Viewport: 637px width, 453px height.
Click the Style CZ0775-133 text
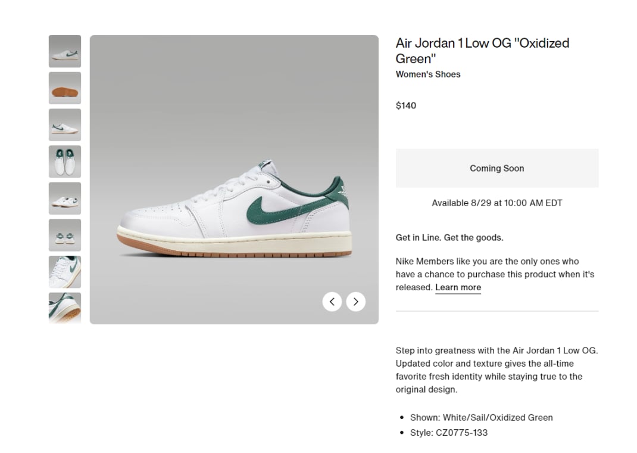(x=448, y=433)
